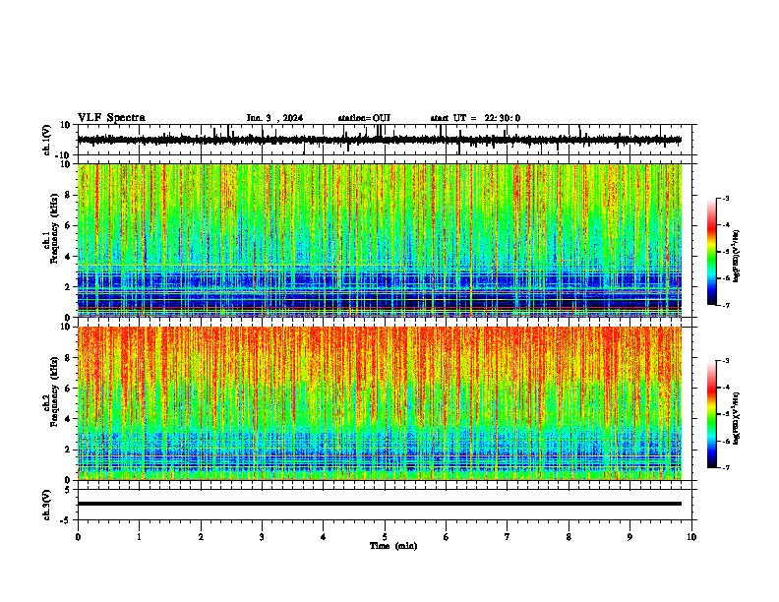Screen dimensions: 779x602
Task: Click the ch.2 spectrogram image
Action: 379,403
